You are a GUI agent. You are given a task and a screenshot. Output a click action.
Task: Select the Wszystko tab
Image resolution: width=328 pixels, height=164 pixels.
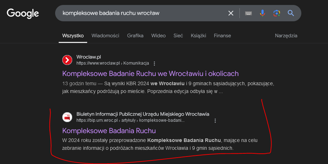[73, 36]
